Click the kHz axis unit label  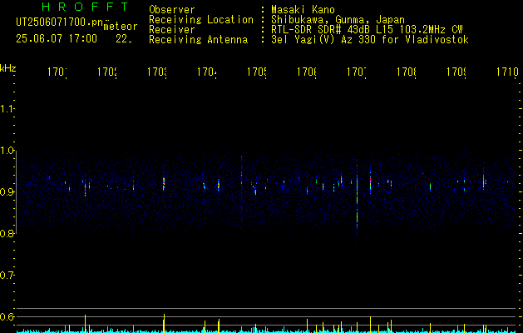pos(8,68)
